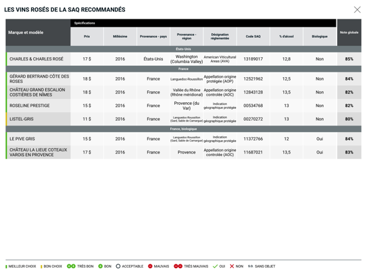Select the ROSELINE PRESTIGE row name
The height and width of the screenshot is (275, 367).
pyautogui.click(x=29, y=106)
